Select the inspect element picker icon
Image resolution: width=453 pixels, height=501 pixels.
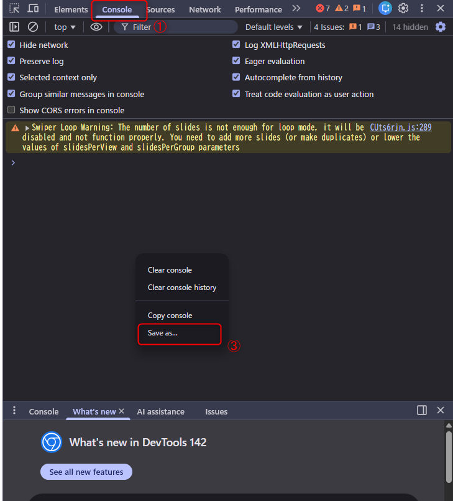click(14, 9)
